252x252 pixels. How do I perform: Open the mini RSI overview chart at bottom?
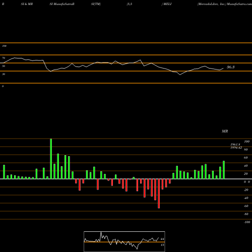124,241
